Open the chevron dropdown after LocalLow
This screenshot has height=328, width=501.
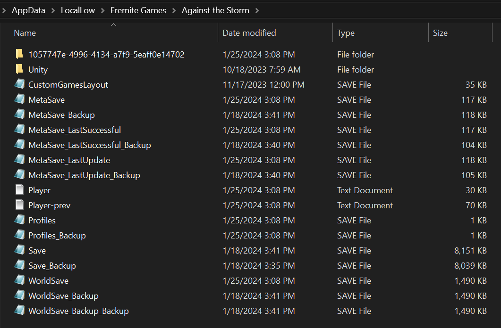pyautogui.click(x=103, y=10)
